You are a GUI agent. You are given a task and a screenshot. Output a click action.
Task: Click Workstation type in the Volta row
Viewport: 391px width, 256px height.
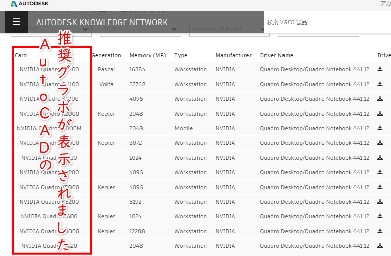coord(191,84)
